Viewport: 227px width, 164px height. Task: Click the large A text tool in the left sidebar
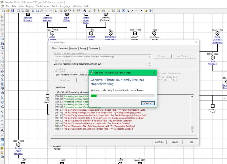pos(2,130)
